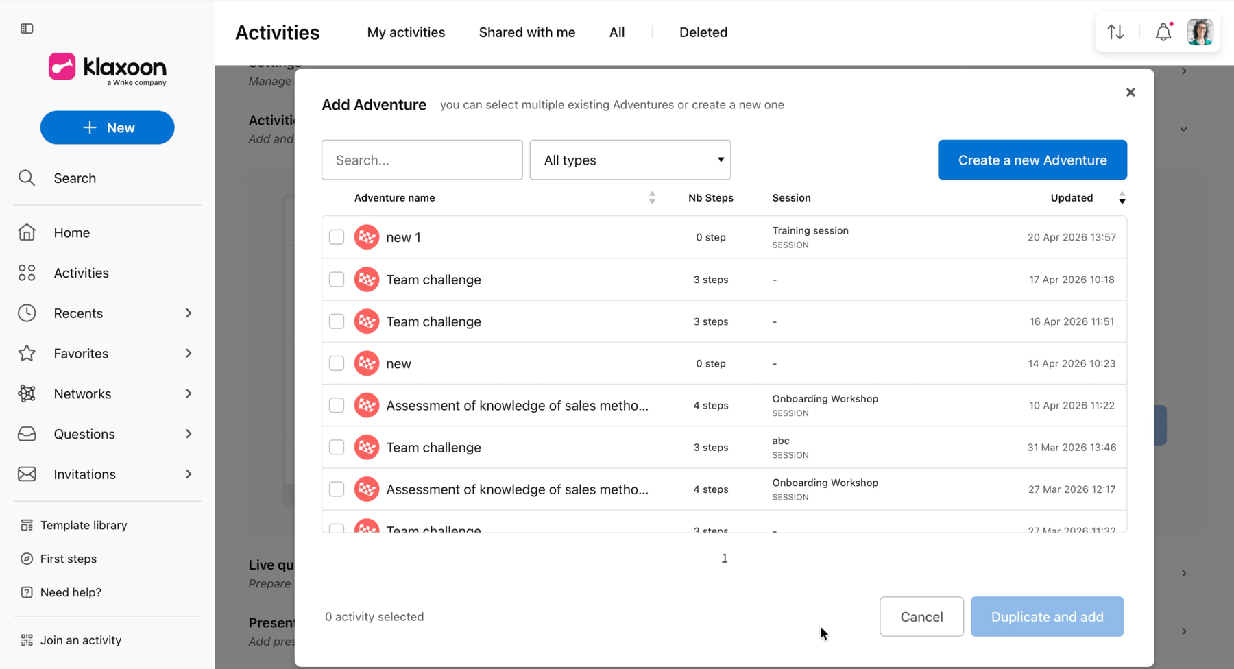
Task: Open the notifications bell
Action: (x=1163, y=32)
